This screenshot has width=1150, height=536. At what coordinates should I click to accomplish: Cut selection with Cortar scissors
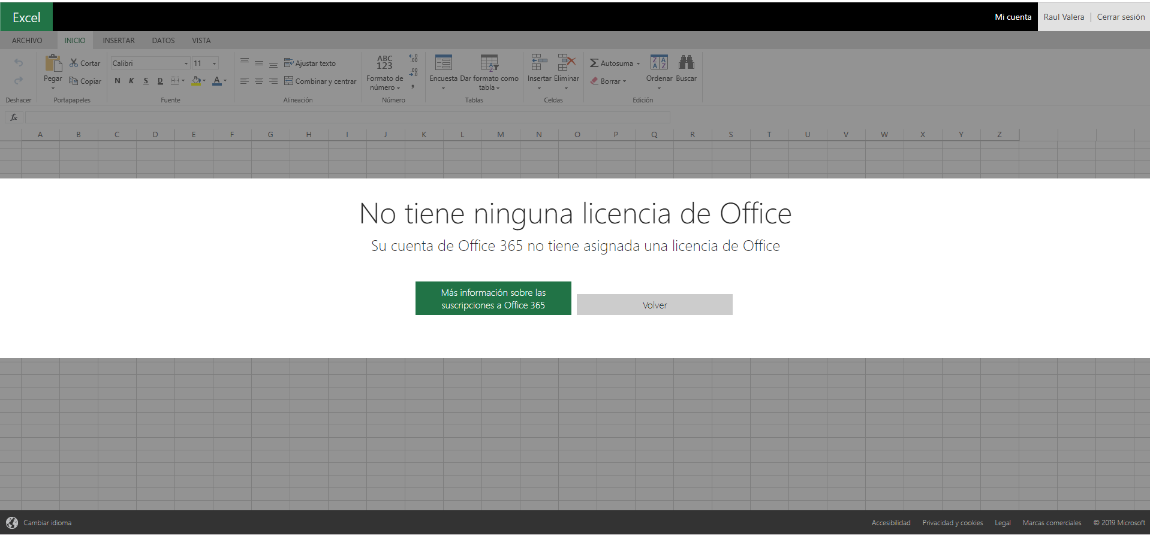coord(85,63)
